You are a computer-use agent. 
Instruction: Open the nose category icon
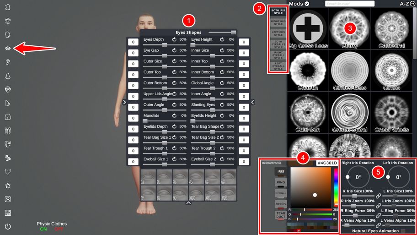tap(8, 76)
